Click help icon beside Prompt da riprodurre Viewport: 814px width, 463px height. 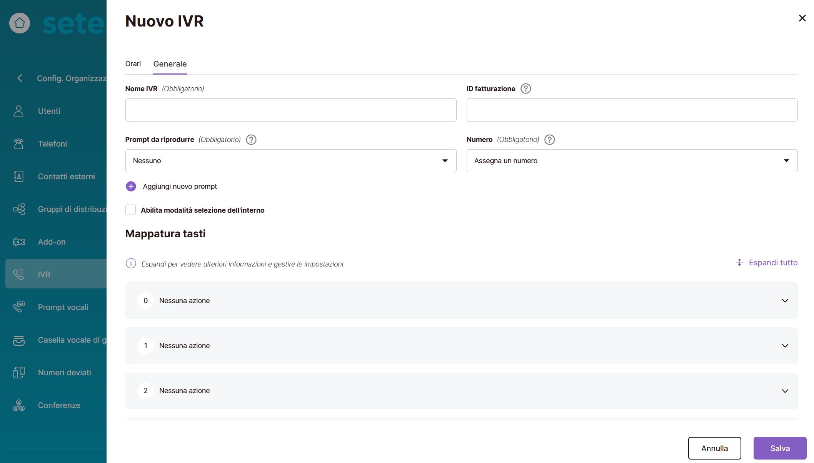pos(251,140)
